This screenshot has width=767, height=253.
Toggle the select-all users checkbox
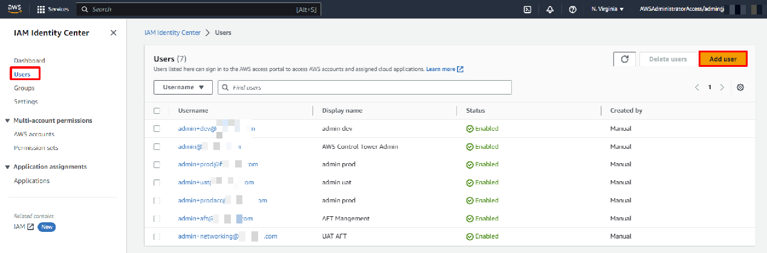click(157, 111)
